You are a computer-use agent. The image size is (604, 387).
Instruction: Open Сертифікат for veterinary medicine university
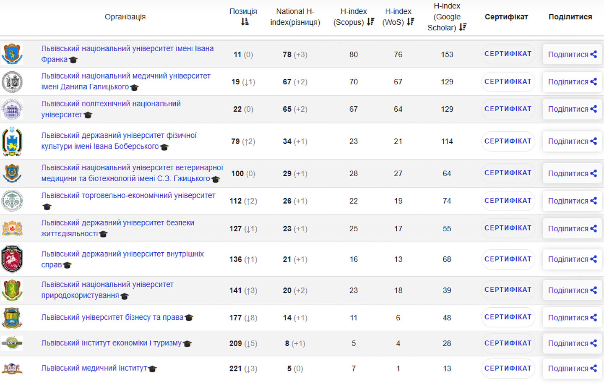tap(508, 173)
